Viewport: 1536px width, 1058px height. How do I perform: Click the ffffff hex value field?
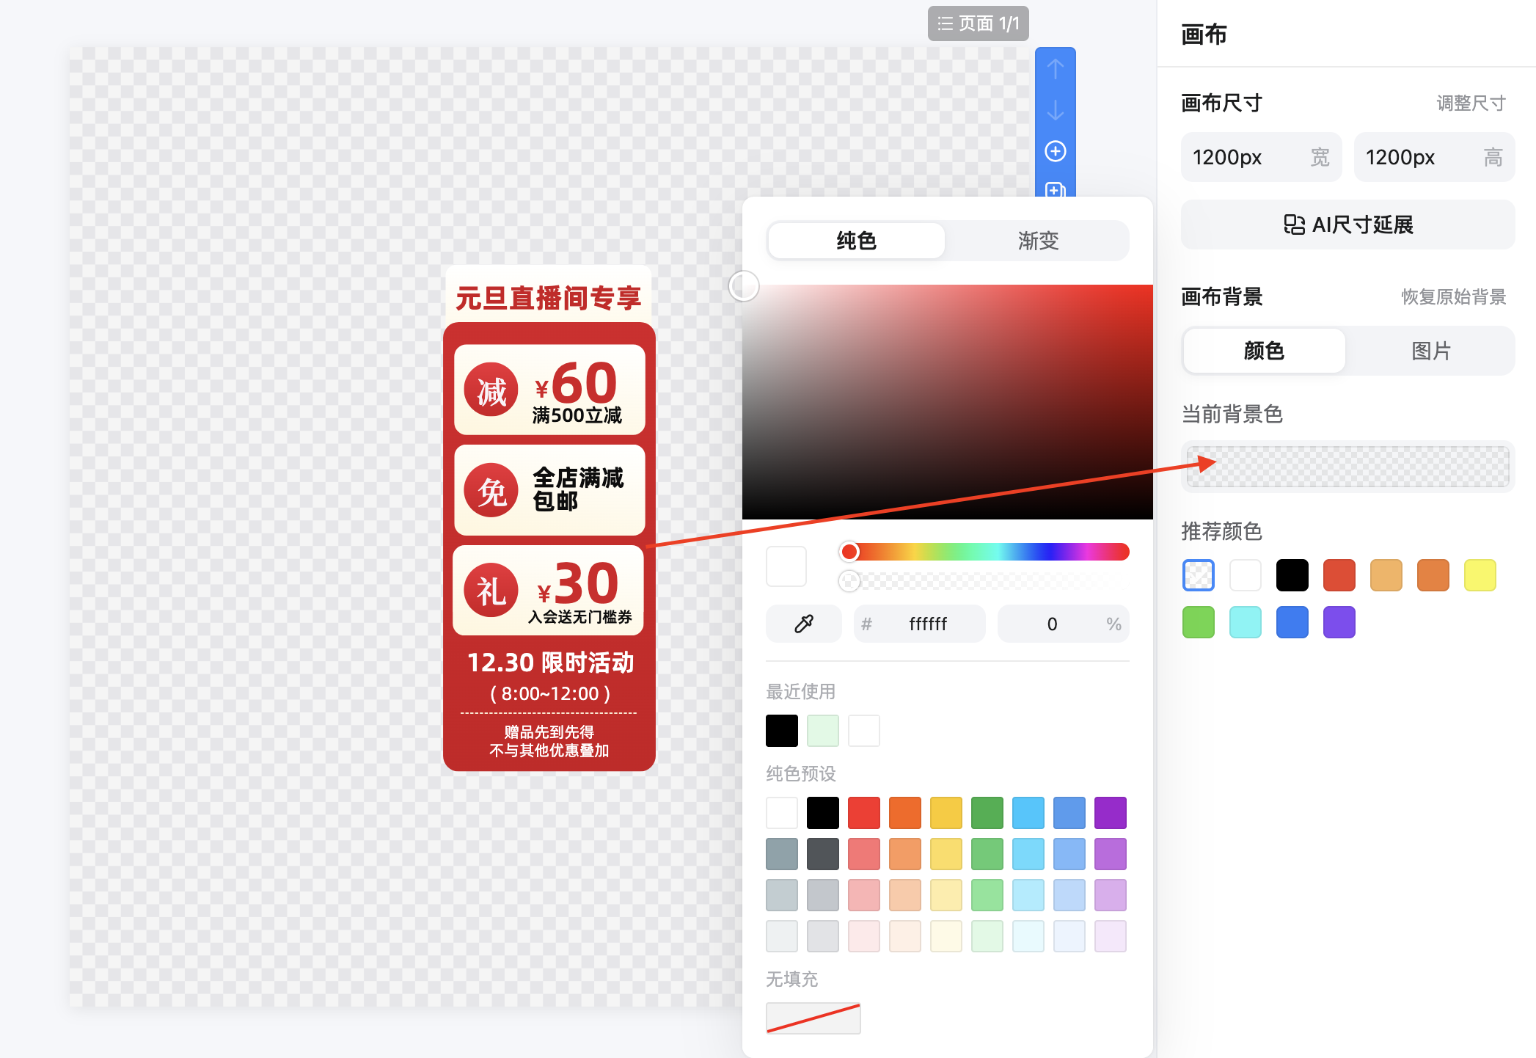tap(927, 624)
